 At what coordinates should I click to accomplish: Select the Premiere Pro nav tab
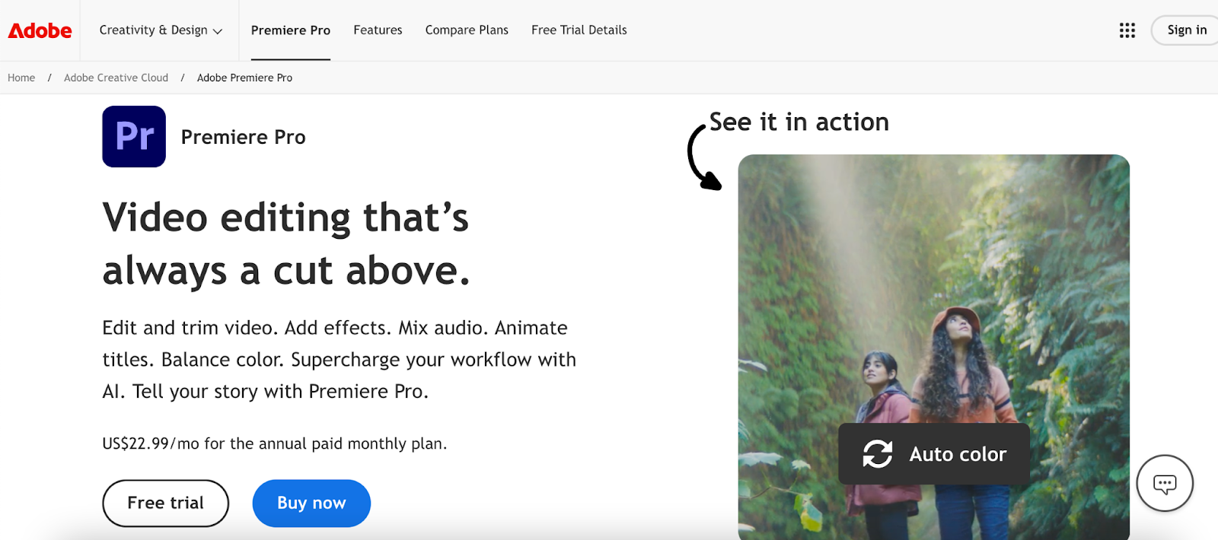point(290,30)
